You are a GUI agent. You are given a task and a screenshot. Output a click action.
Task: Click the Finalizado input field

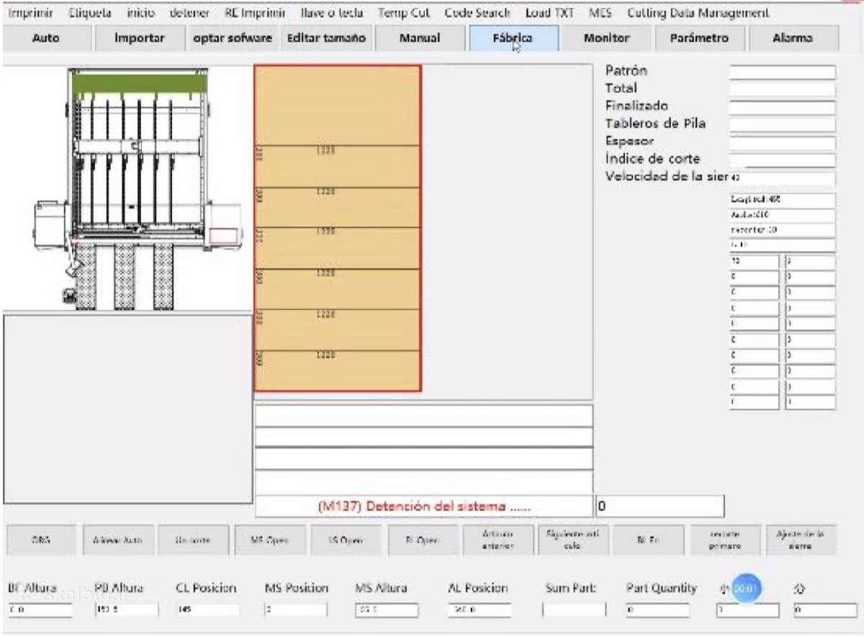pos(782,107)
